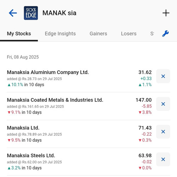Remove Manaksia Ltd. from the watchlist
The image size is (177, 177).
[163, 132]
